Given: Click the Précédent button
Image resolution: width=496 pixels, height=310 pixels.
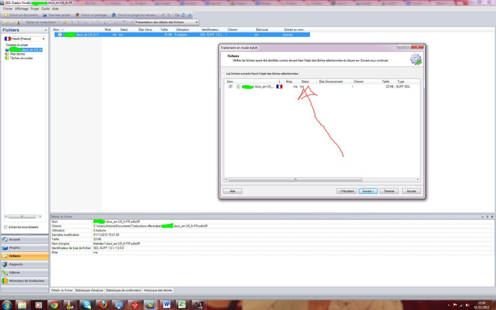Looking at the screenshot, I should click(347, 191).
